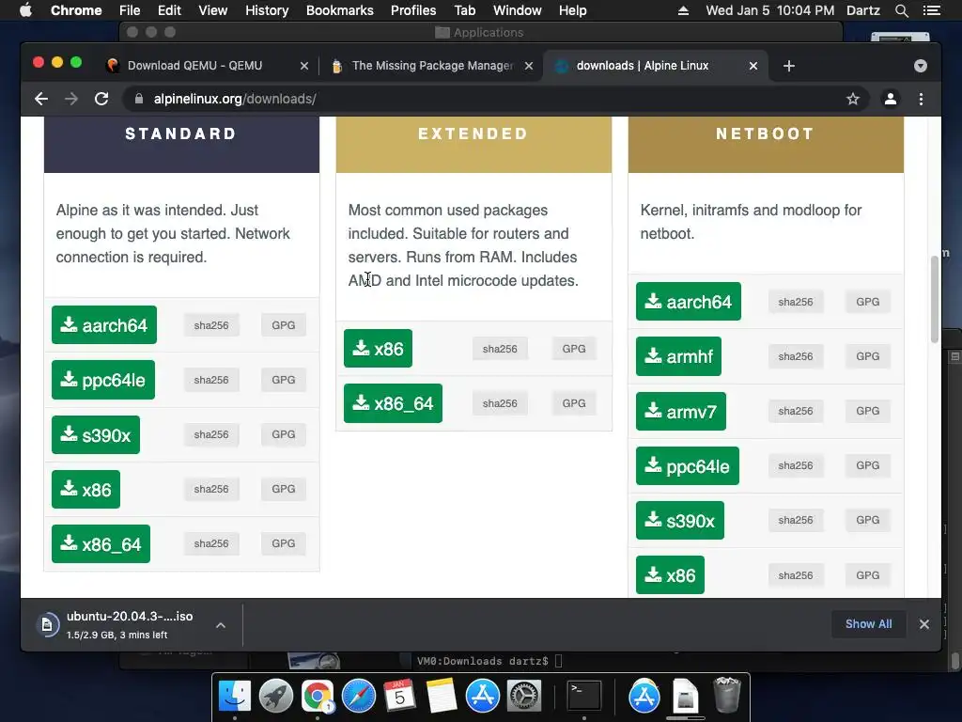Open GPG signature for Standard x86
The height and width of the screenshot is (722, 962).
coord(284,489)
